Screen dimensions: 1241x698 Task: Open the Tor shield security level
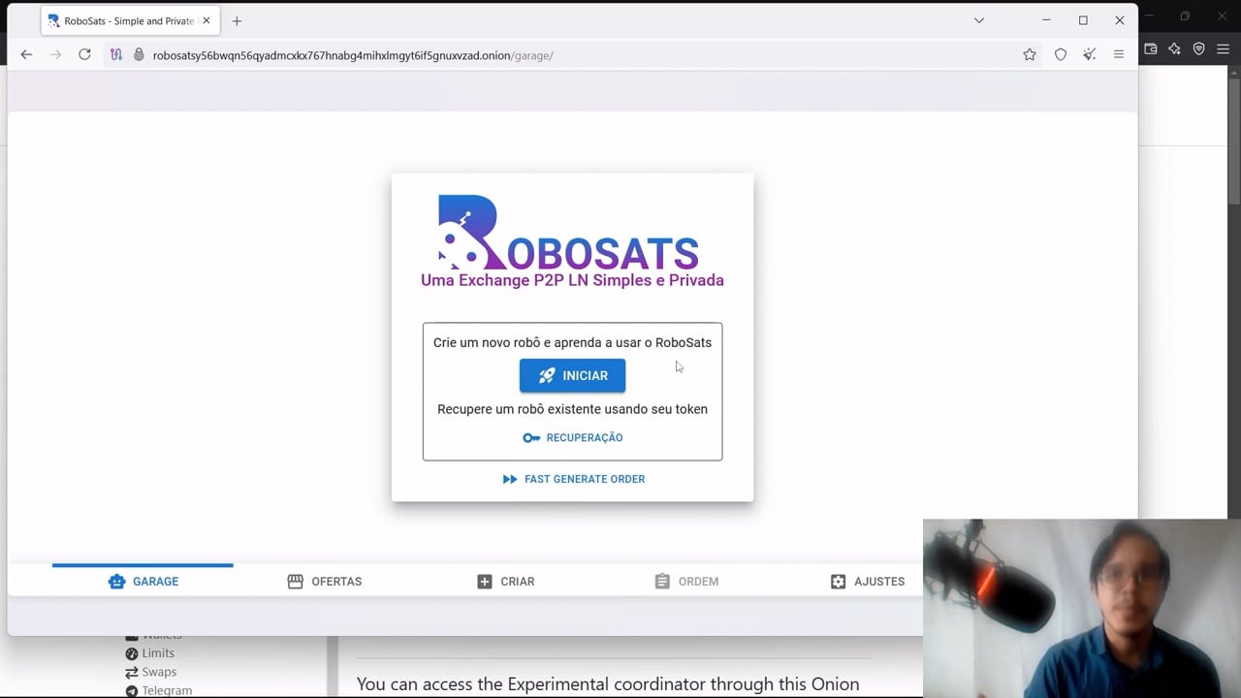[x=1061, y=55]
